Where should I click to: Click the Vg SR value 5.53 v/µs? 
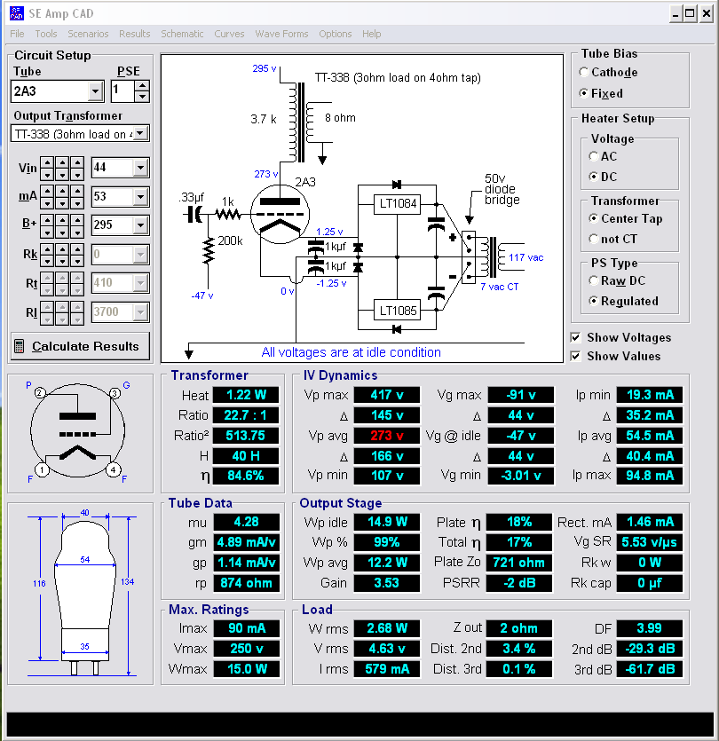click(650, 542)
